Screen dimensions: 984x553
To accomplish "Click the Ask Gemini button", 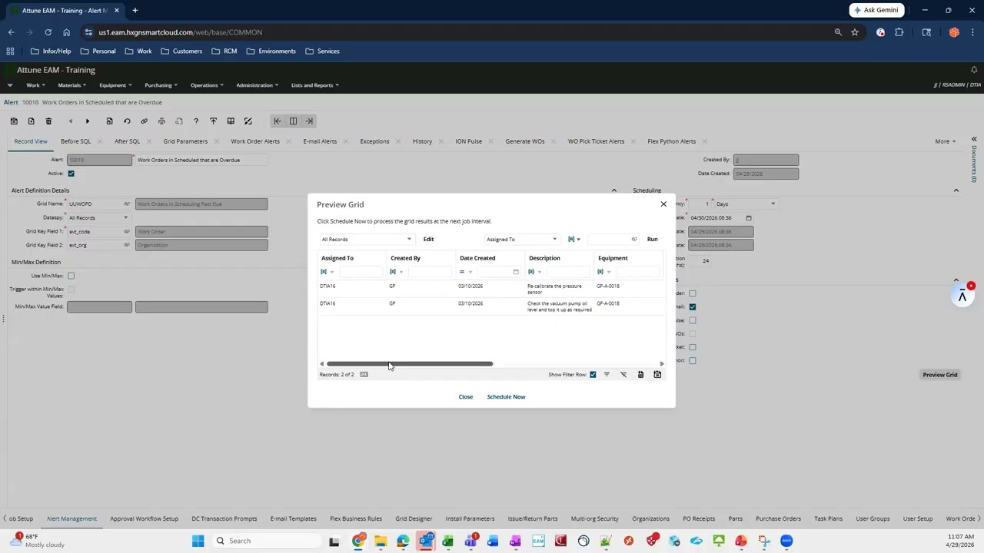I will click(876, 10).
